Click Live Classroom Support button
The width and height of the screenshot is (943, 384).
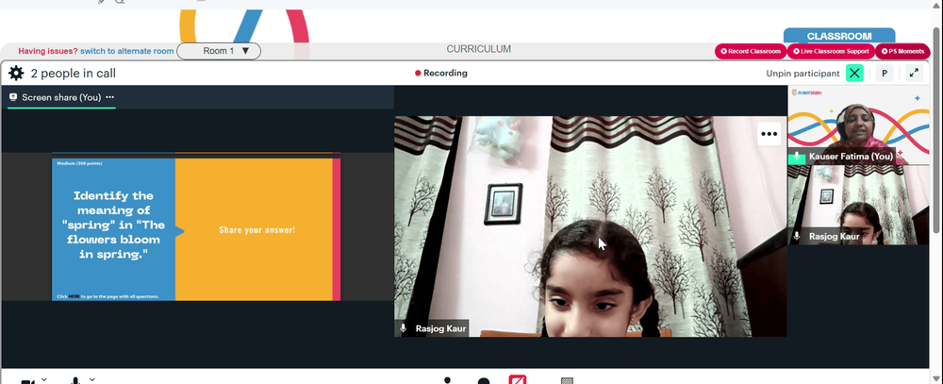pyautogui.click(x=831, y=51)
